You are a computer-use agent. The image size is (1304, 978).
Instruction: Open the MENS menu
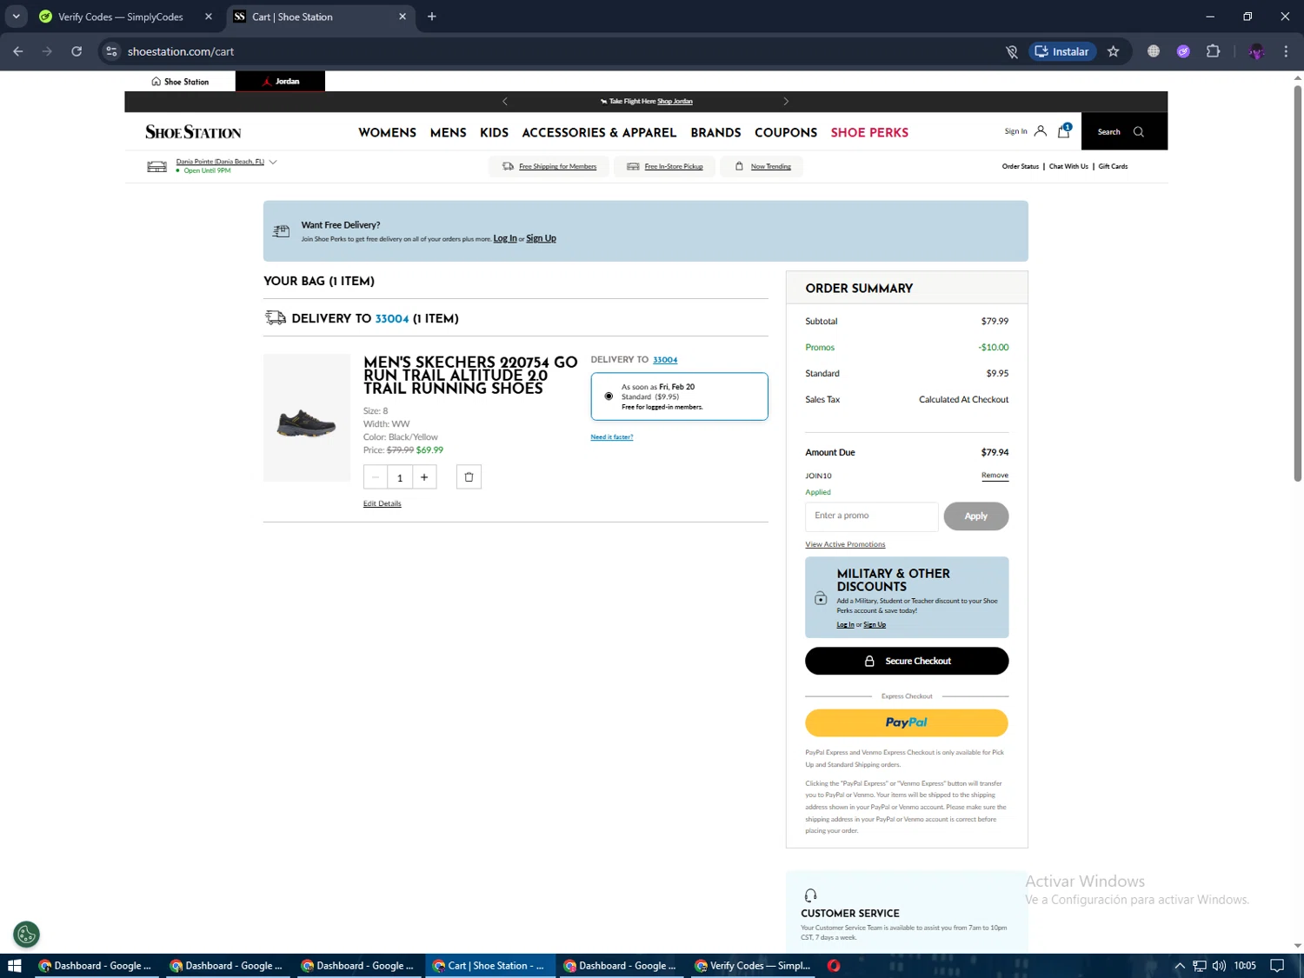(449, 132)
